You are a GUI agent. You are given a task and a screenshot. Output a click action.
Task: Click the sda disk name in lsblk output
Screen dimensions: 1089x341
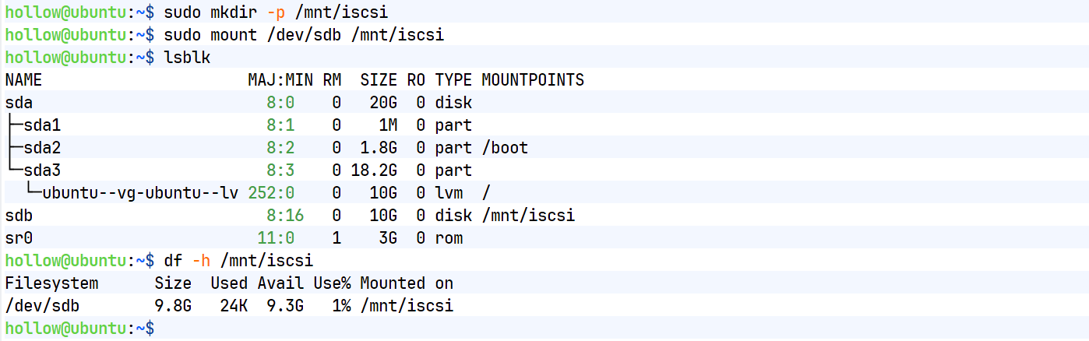click(19, 103)
